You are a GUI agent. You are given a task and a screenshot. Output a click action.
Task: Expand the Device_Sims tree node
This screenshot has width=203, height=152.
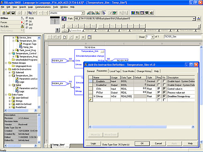(x=13, y=37)
